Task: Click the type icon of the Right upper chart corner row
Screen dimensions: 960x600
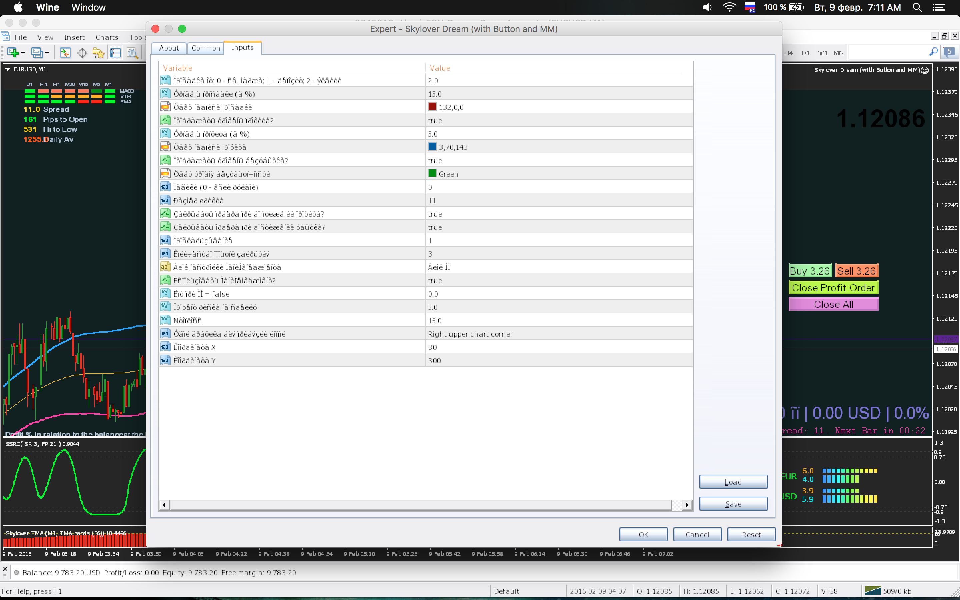Action: pos(165,334)
